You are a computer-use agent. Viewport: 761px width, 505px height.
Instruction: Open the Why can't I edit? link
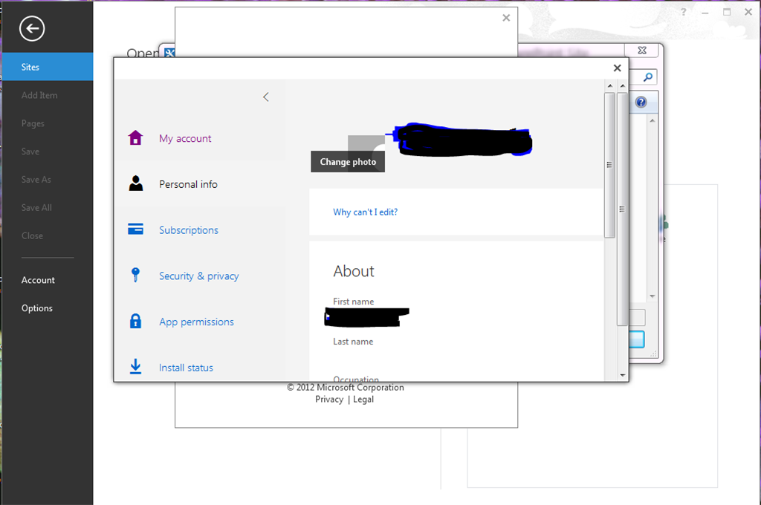click(365, 212)
